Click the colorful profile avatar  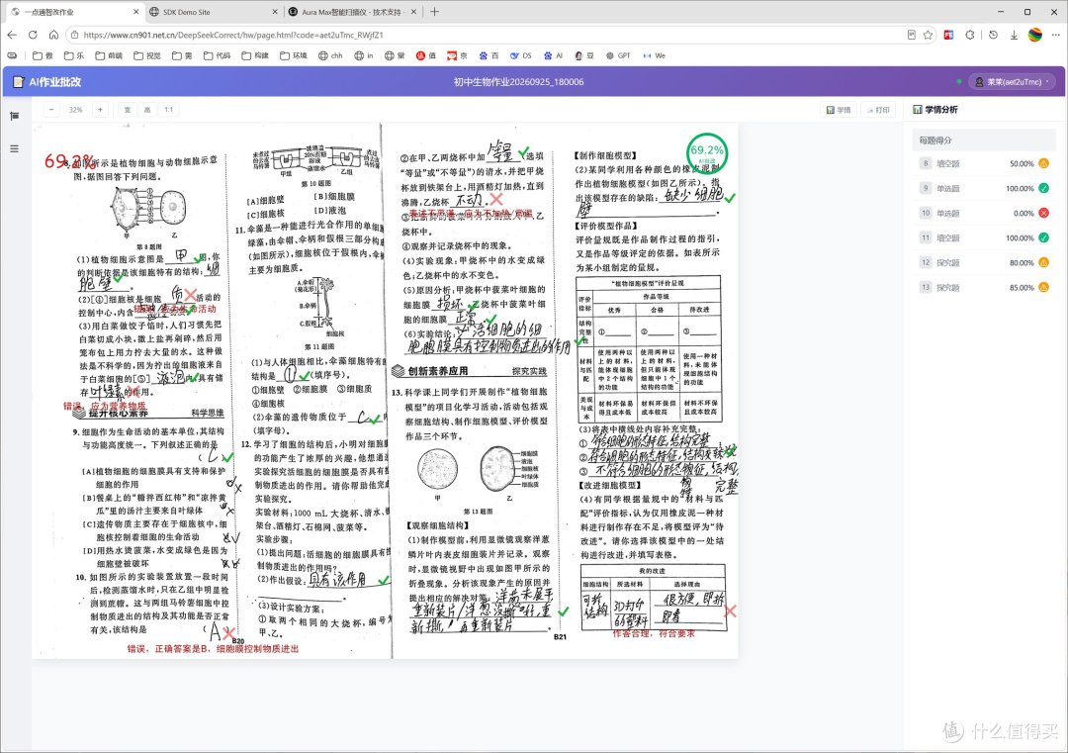coord(1034,35)
